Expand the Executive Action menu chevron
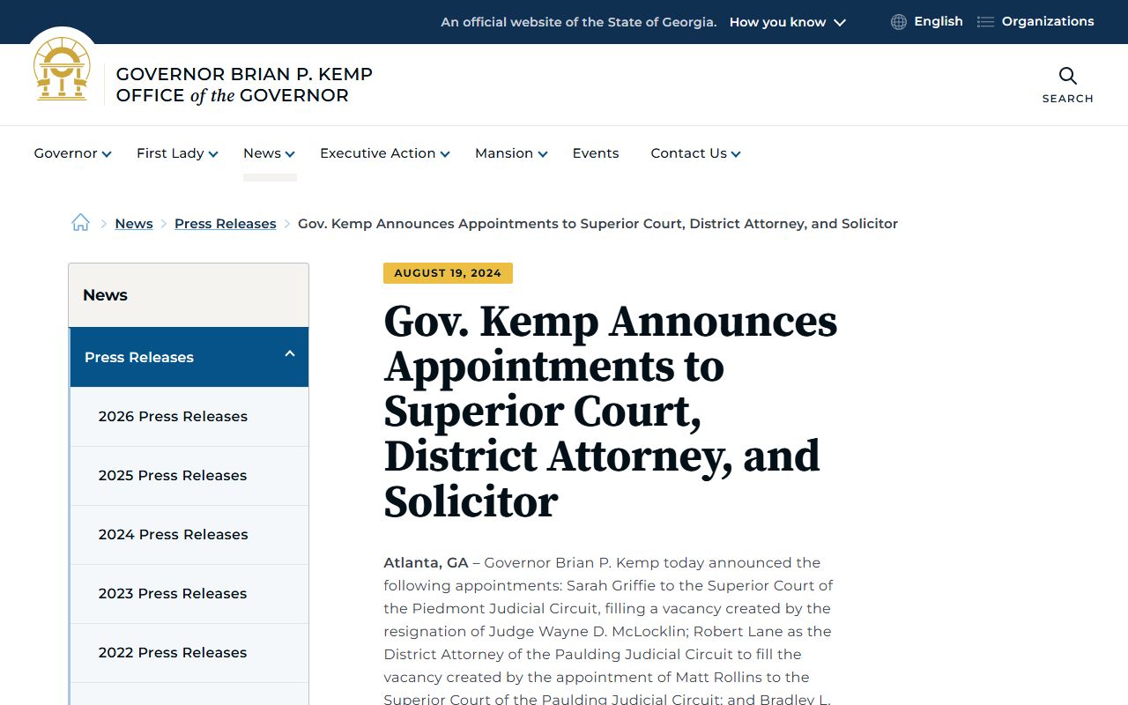Viewport: 1128px width, 705px height. (445, 154)
